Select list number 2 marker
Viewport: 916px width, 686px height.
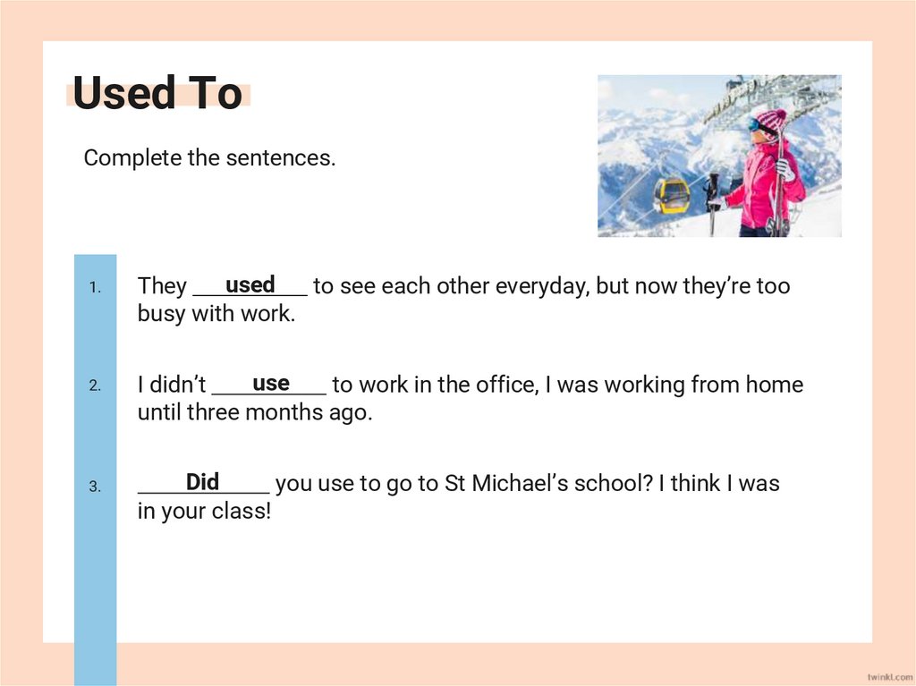95,386
